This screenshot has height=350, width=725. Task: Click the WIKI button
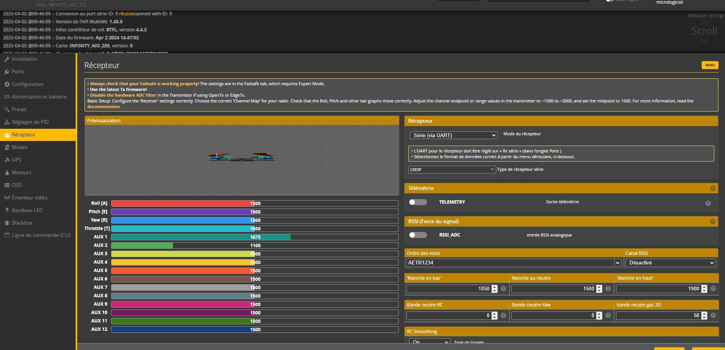710,65
